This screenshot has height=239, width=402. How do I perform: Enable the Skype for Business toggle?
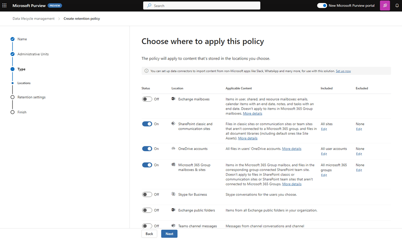(147, 194)
